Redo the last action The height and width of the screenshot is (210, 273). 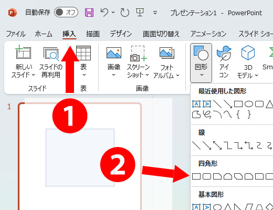tap(125, 13)
